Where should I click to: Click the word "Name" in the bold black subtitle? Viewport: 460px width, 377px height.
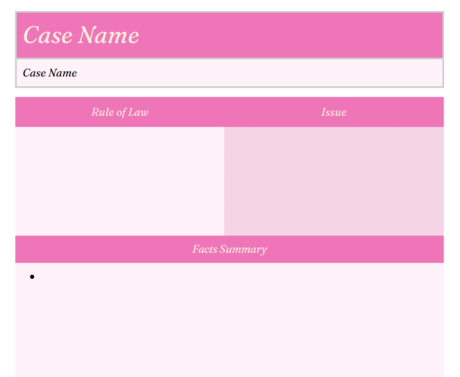[63, 73]
